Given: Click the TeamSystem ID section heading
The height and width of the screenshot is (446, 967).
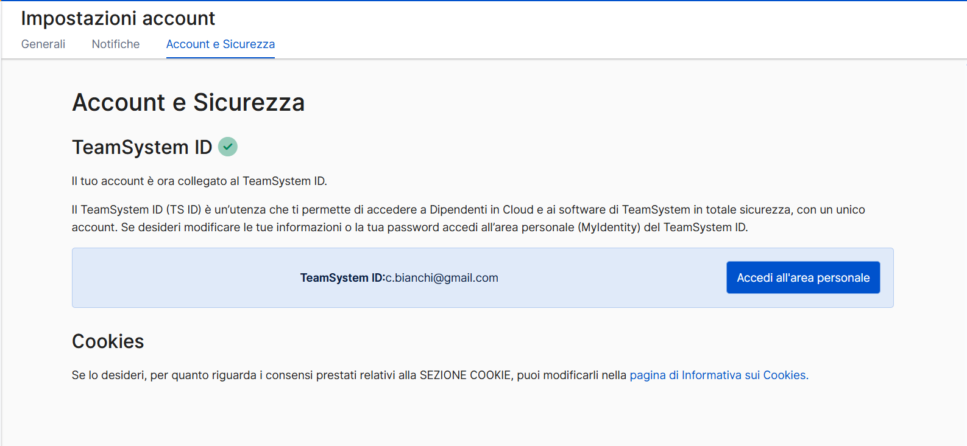Looking at the screenshot, I should click(x=142, y=147).
